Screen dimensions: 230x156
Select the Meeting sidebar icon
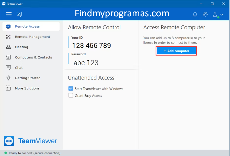tap(8, 47)
